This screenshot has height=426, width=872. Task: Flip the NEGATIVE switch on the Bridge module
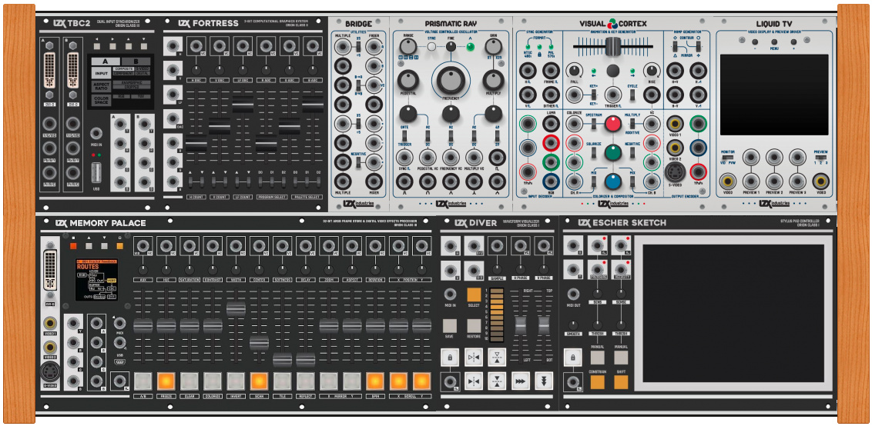point(359,161)
